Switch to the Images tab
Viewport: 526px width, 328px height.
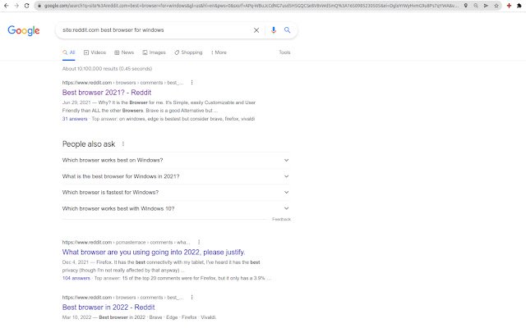point(154,52)
